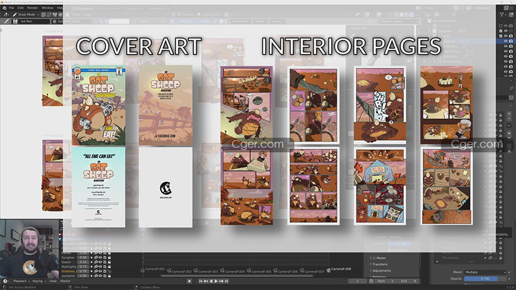Open the Blend mode Multiply dropdown
516x290 pixels.
pyautogui.click(x=484, y=272)
